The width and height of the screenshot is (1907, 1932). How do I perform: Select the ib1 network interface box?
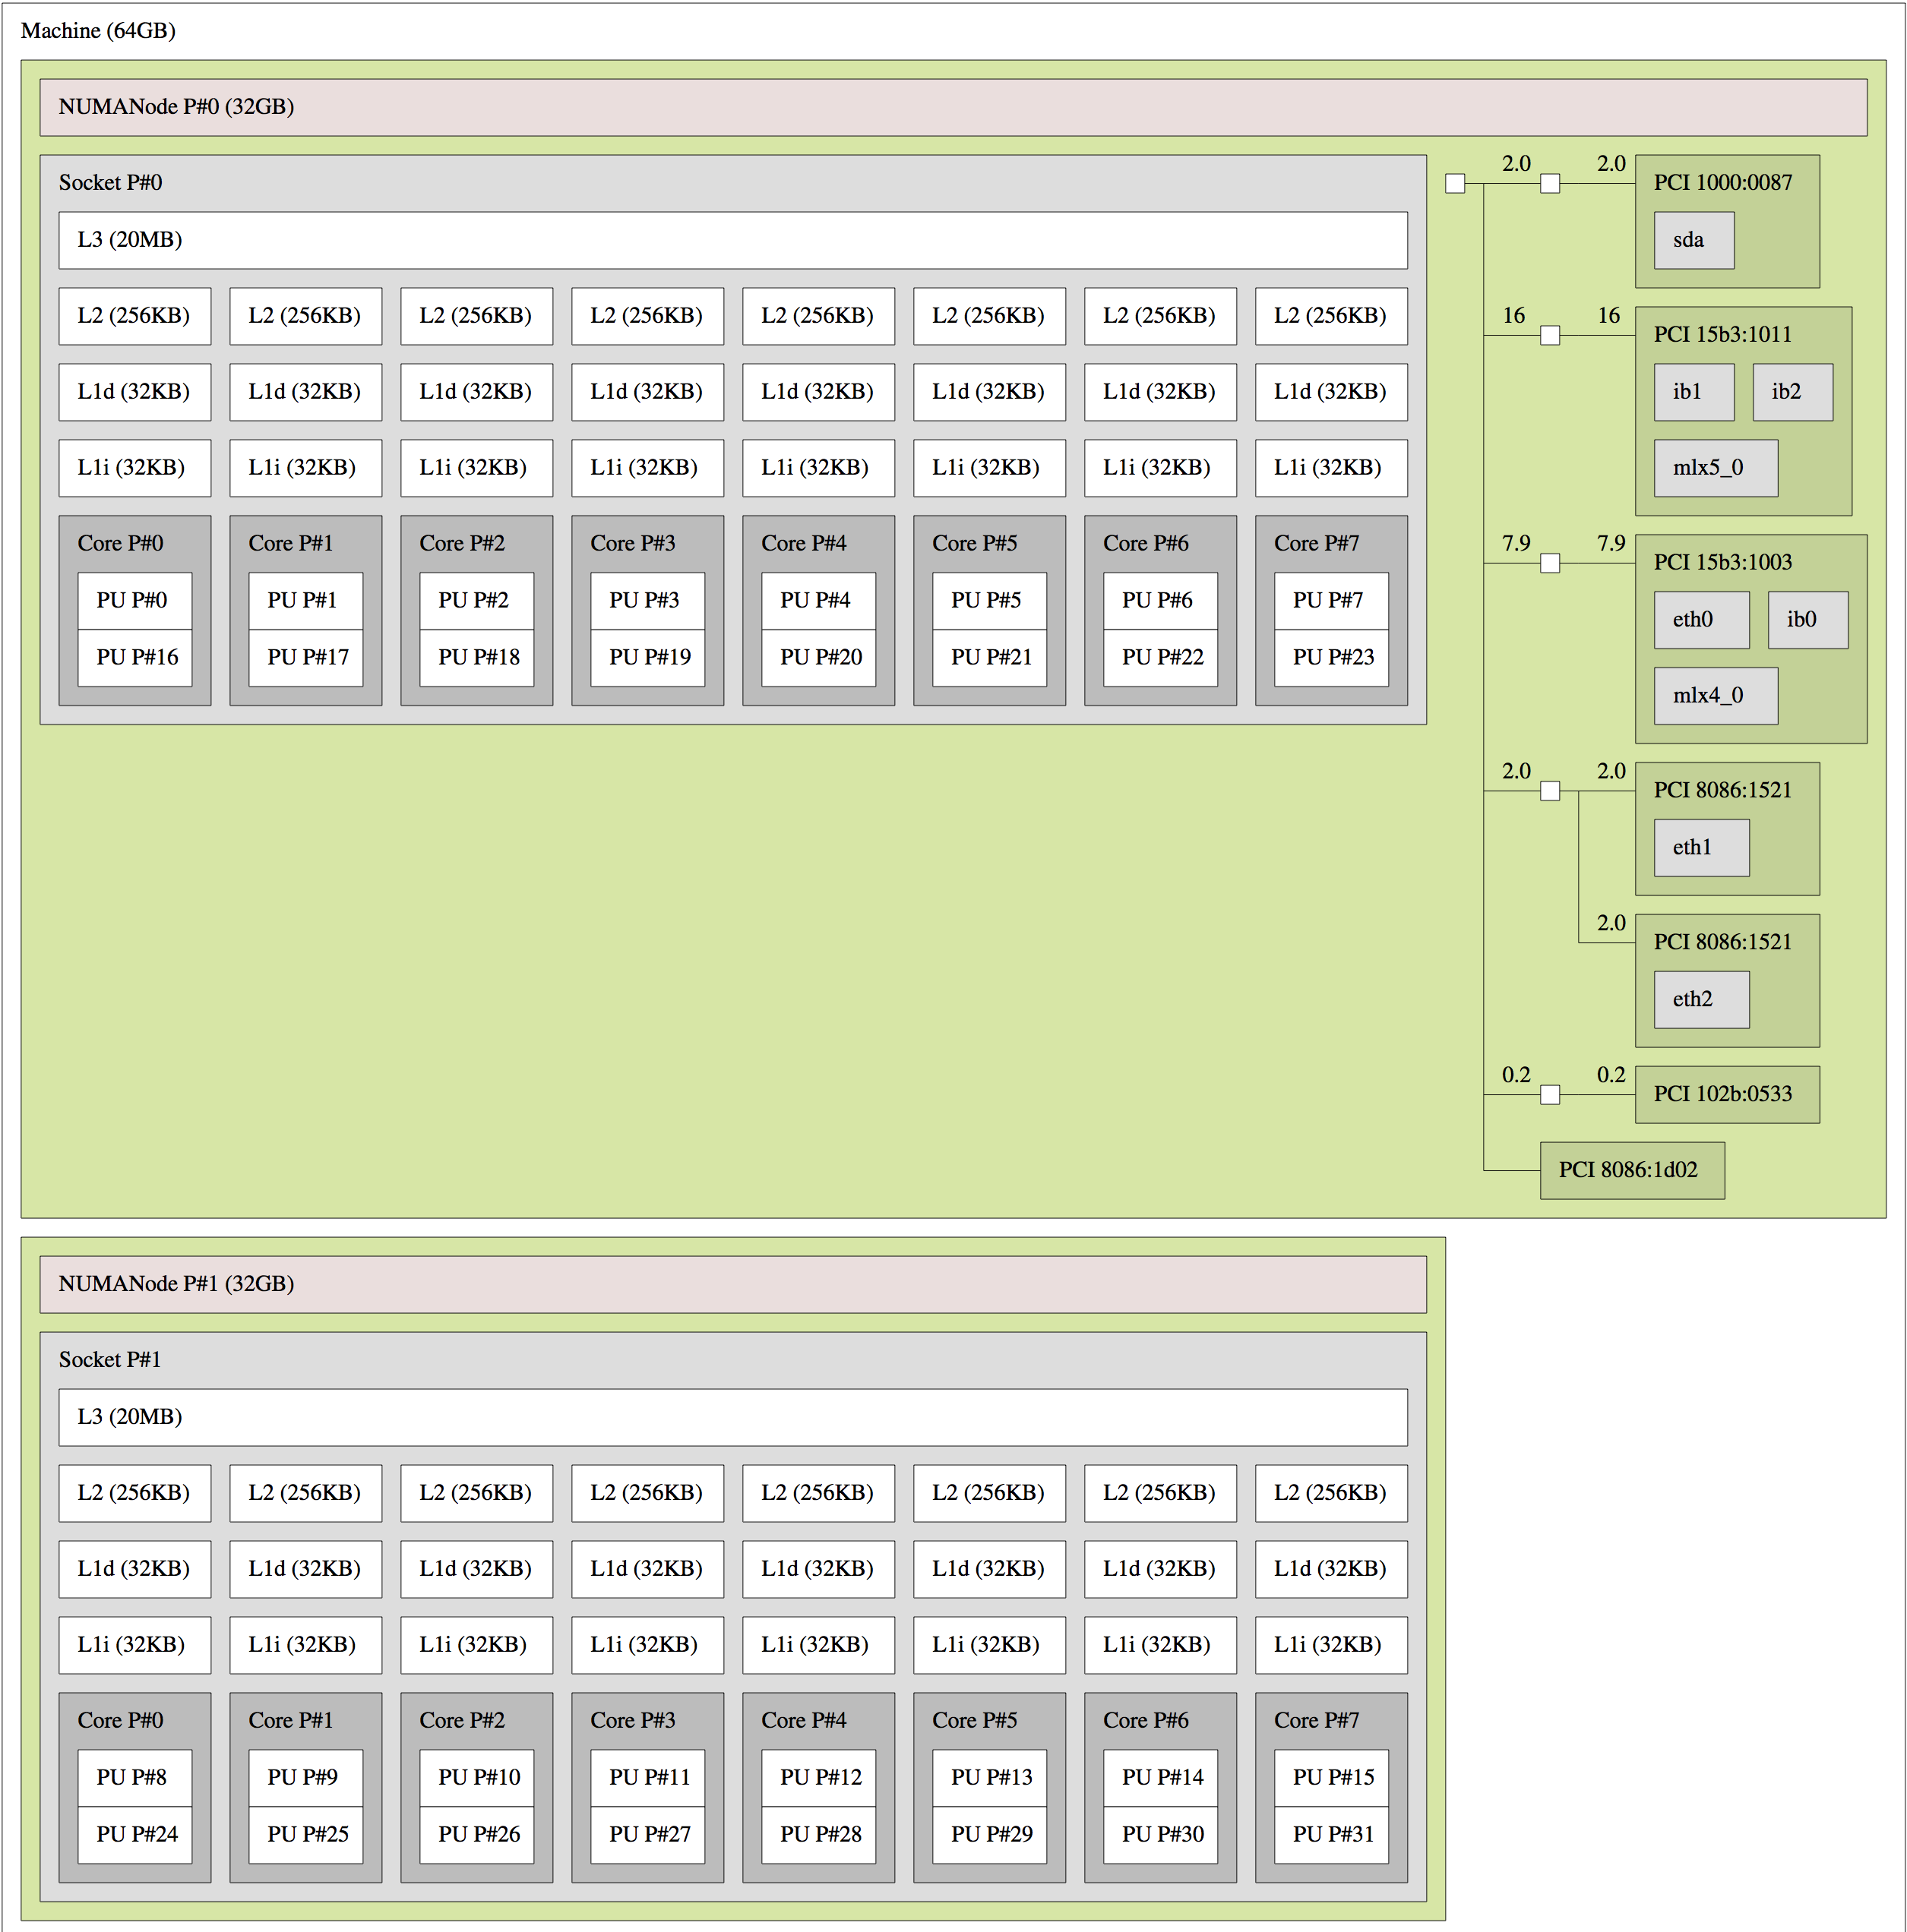click(1693, 392)
